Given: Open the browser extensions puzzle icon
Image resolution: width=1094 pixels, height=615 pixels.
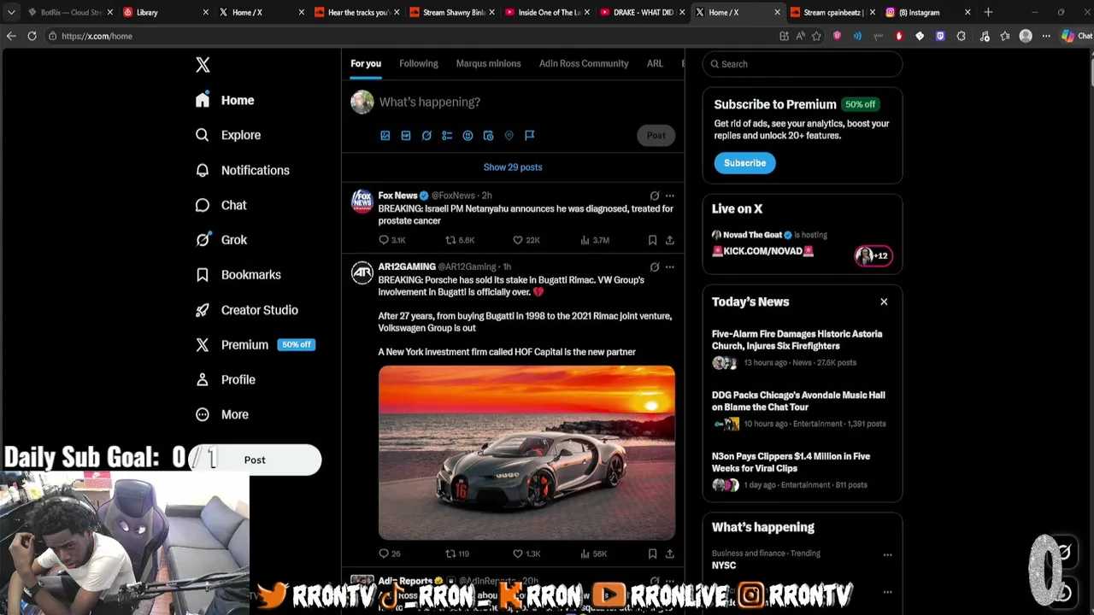Looking at the screenshot, I should click(x=962, y=36).
